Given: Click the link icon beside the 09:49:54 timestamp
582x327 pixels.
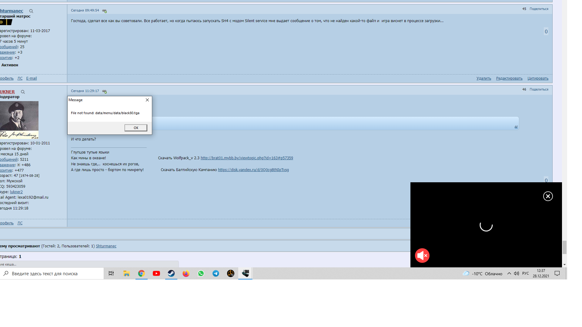Looking at the screenshot, I should pyautogui.click(x=104, y=11).
